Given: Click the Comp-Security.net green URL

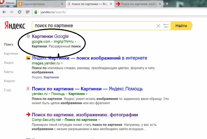Looking at the screenshot, I should (x=46, y=120).
